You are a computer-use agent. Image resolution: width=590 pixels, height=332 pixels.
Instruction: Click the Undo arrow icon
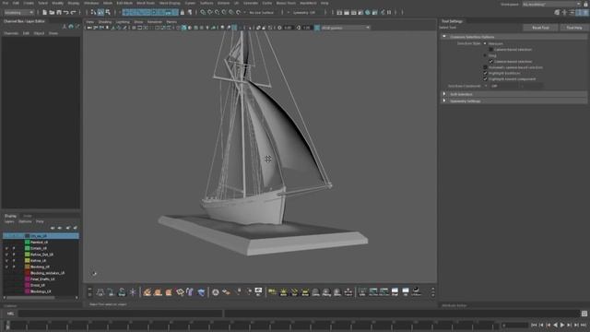coord(66,12)
